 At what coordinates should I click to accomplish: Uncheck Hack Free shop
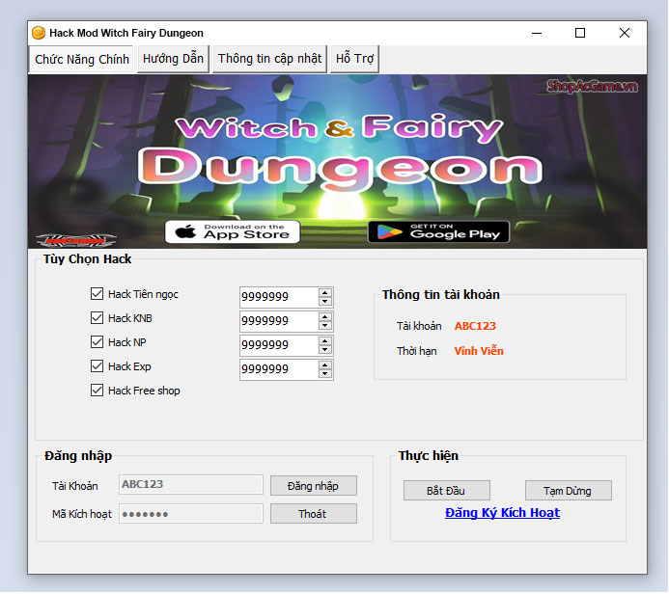pyautogui.click(x=97, y=391)
